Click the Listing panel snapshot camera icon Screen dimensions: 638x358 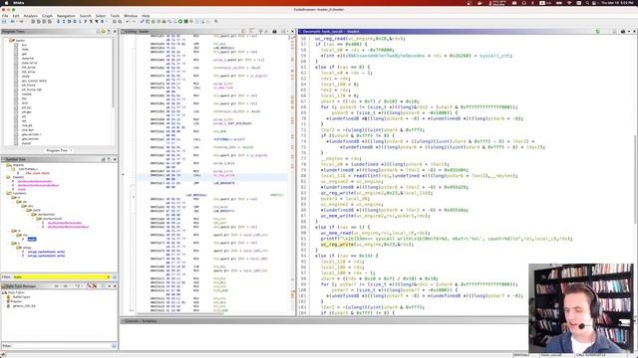pos(274,31)
